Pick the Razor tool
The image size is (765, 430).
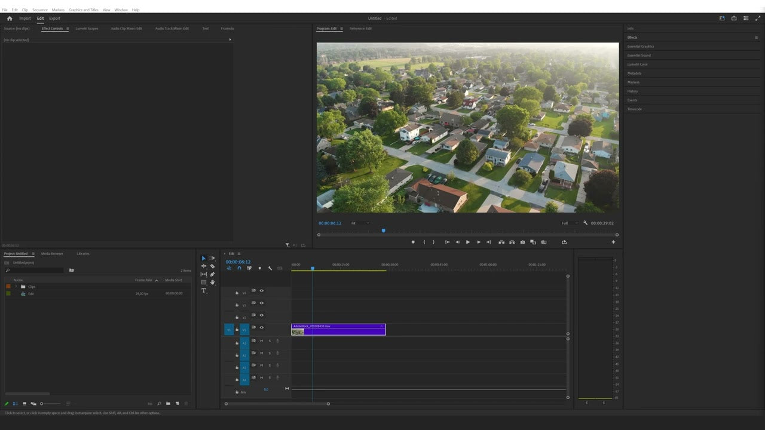click(x=212, y=266)
